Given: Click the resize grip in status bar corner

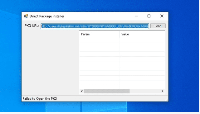Looking at the screenshot, I should (166, 99).
